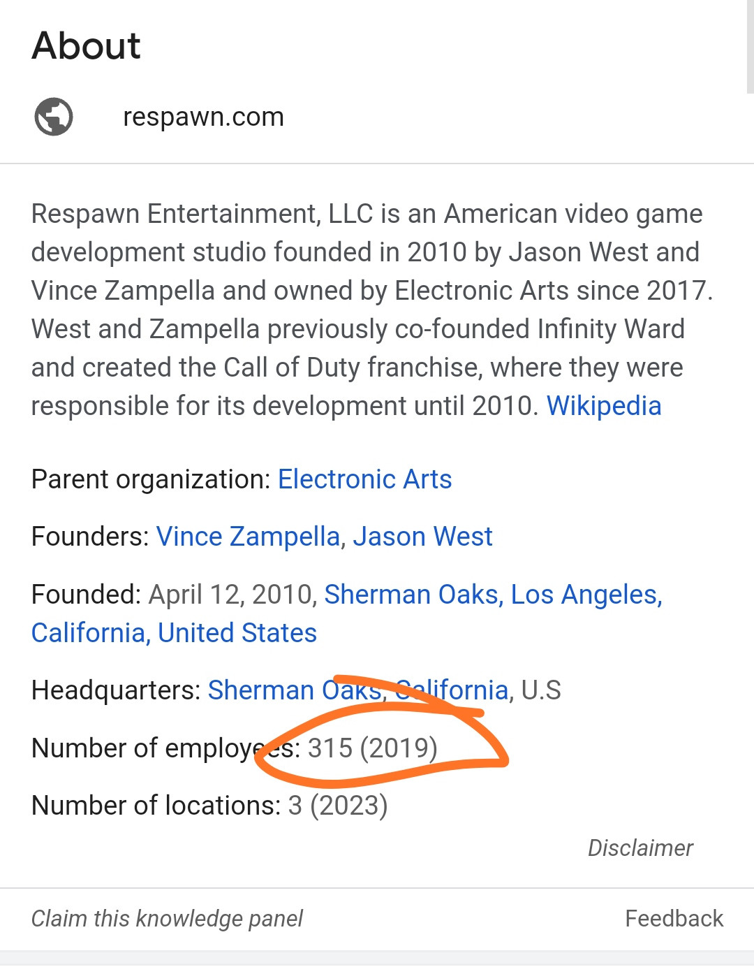
Task: Click the Number of locations value
Action: pos(338,806)
